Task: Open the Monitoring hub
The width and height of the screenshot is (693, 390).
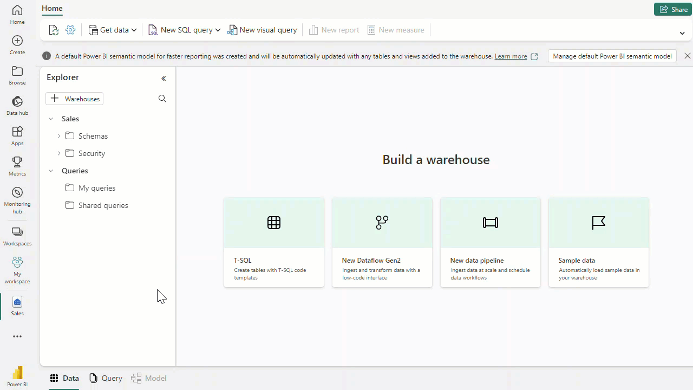Action: click(x=17, y=200)
